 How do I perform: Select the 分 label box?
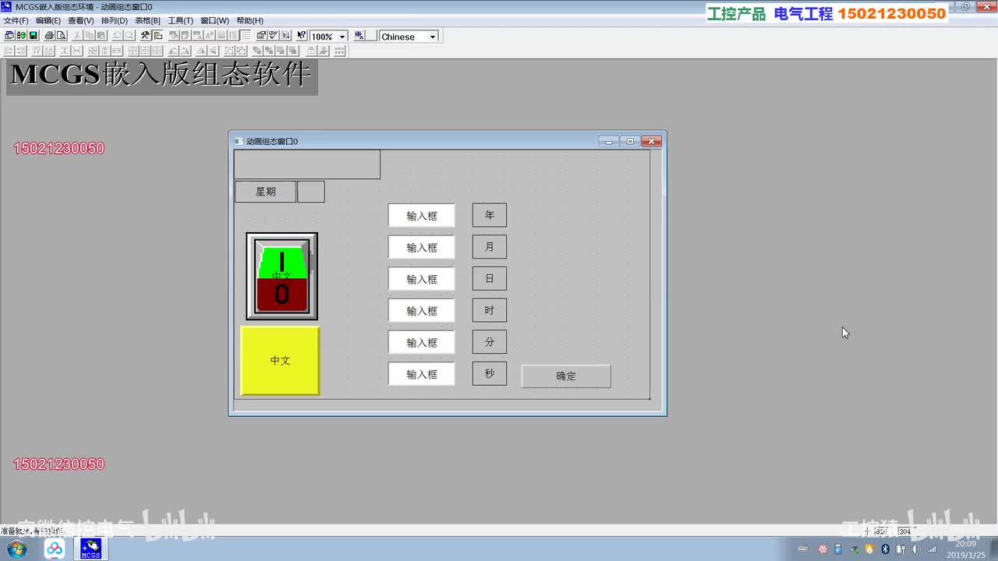pos(490,342)
